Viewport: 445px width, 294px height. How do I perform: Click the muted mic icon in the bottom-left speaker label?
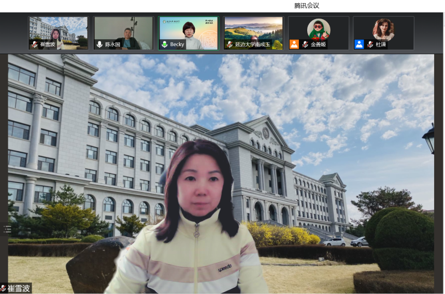point(3,288)
